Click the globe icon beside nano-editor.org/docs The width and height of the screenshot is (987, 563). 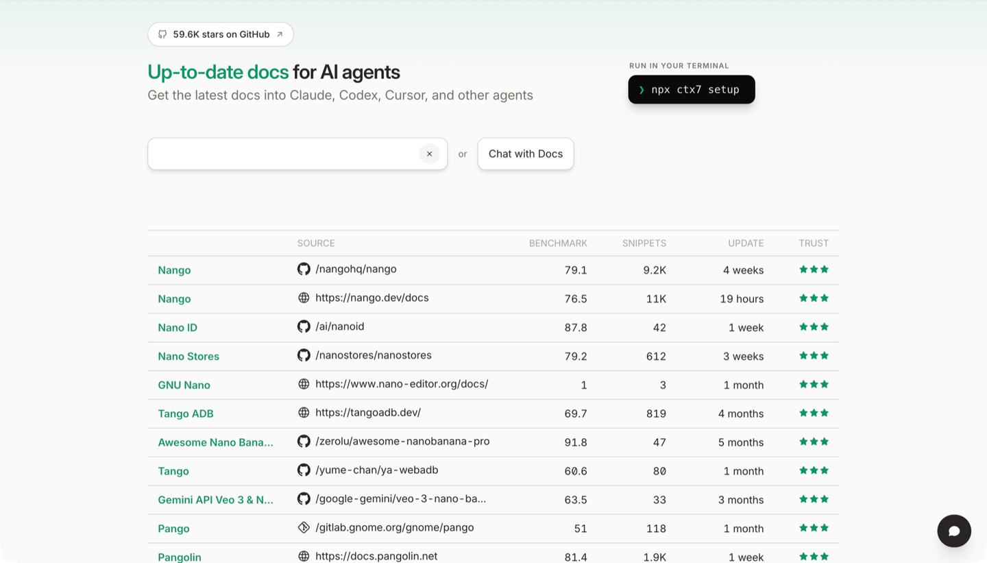tap(304, 384)
